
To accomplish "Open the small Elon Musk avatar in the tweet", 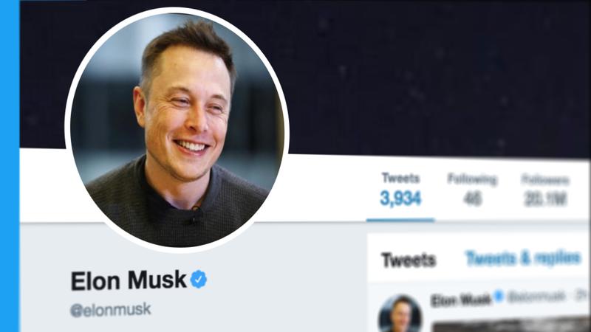I will point(400,314).
